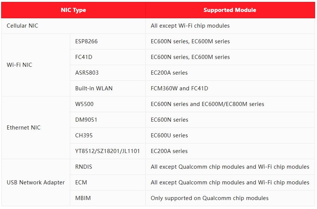Click the Supported Module column header

click(x=230, y=10)
